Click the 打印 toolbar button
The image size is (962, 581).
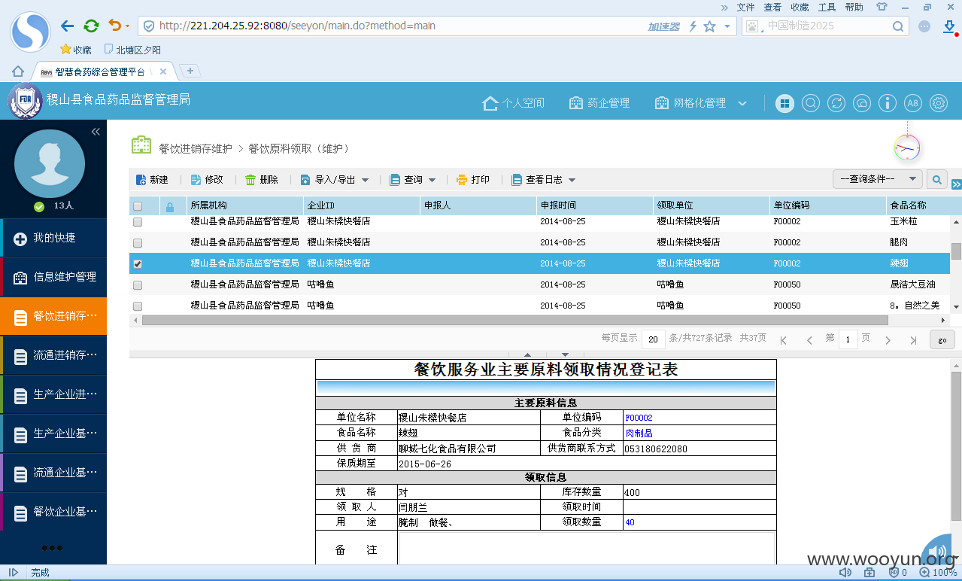coord(472,180)
